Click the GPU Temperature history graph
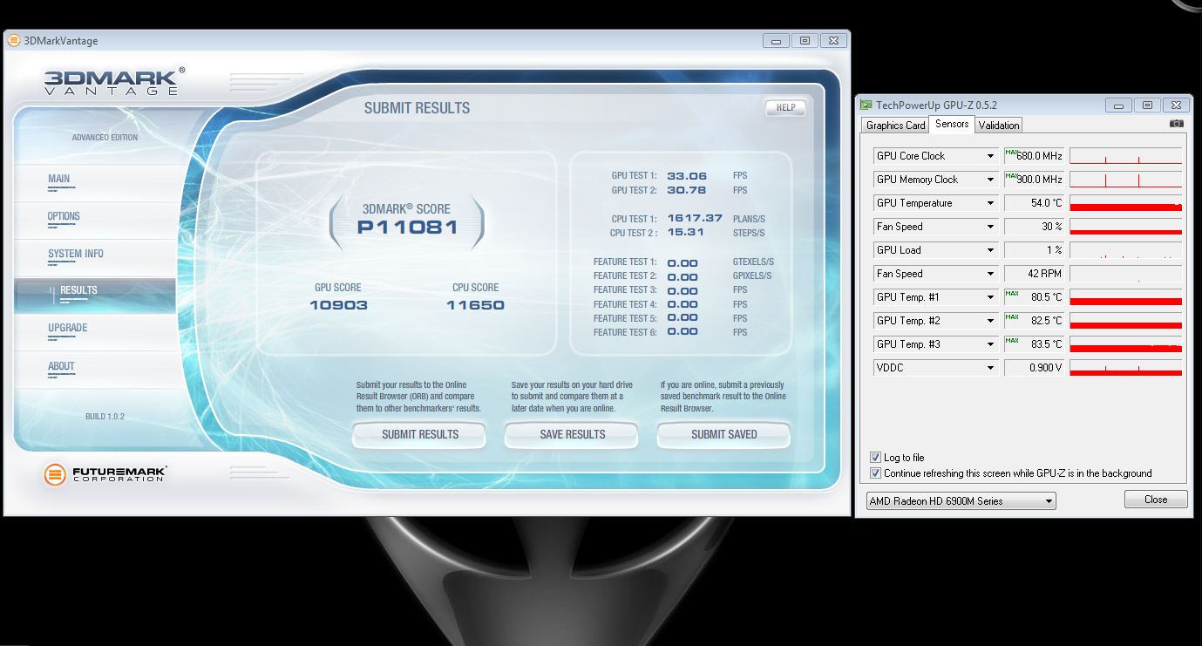This screenshot has height=646, width=1202. tap(1125, 203)
